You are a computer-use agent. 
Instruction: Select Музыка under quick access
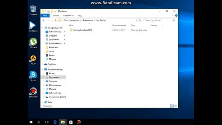[x=52, y=59]
